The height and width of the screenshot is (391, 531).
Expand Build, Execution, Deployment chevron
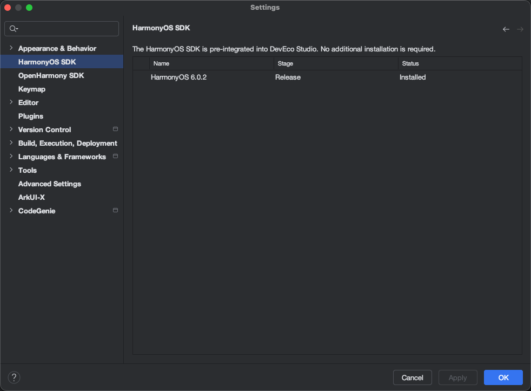[x=11, y=143]
